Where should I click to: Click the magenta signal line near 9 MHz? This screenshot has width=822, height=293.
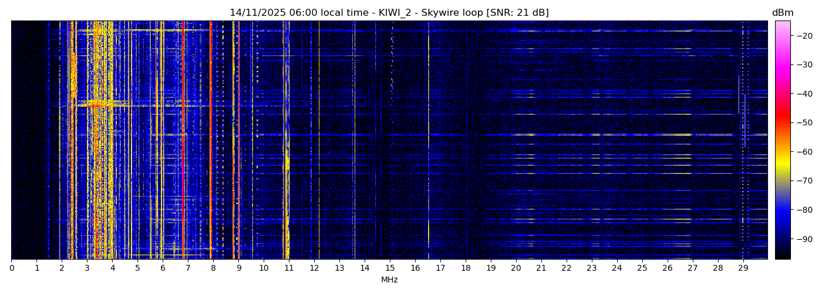click(x=238, y=141)
